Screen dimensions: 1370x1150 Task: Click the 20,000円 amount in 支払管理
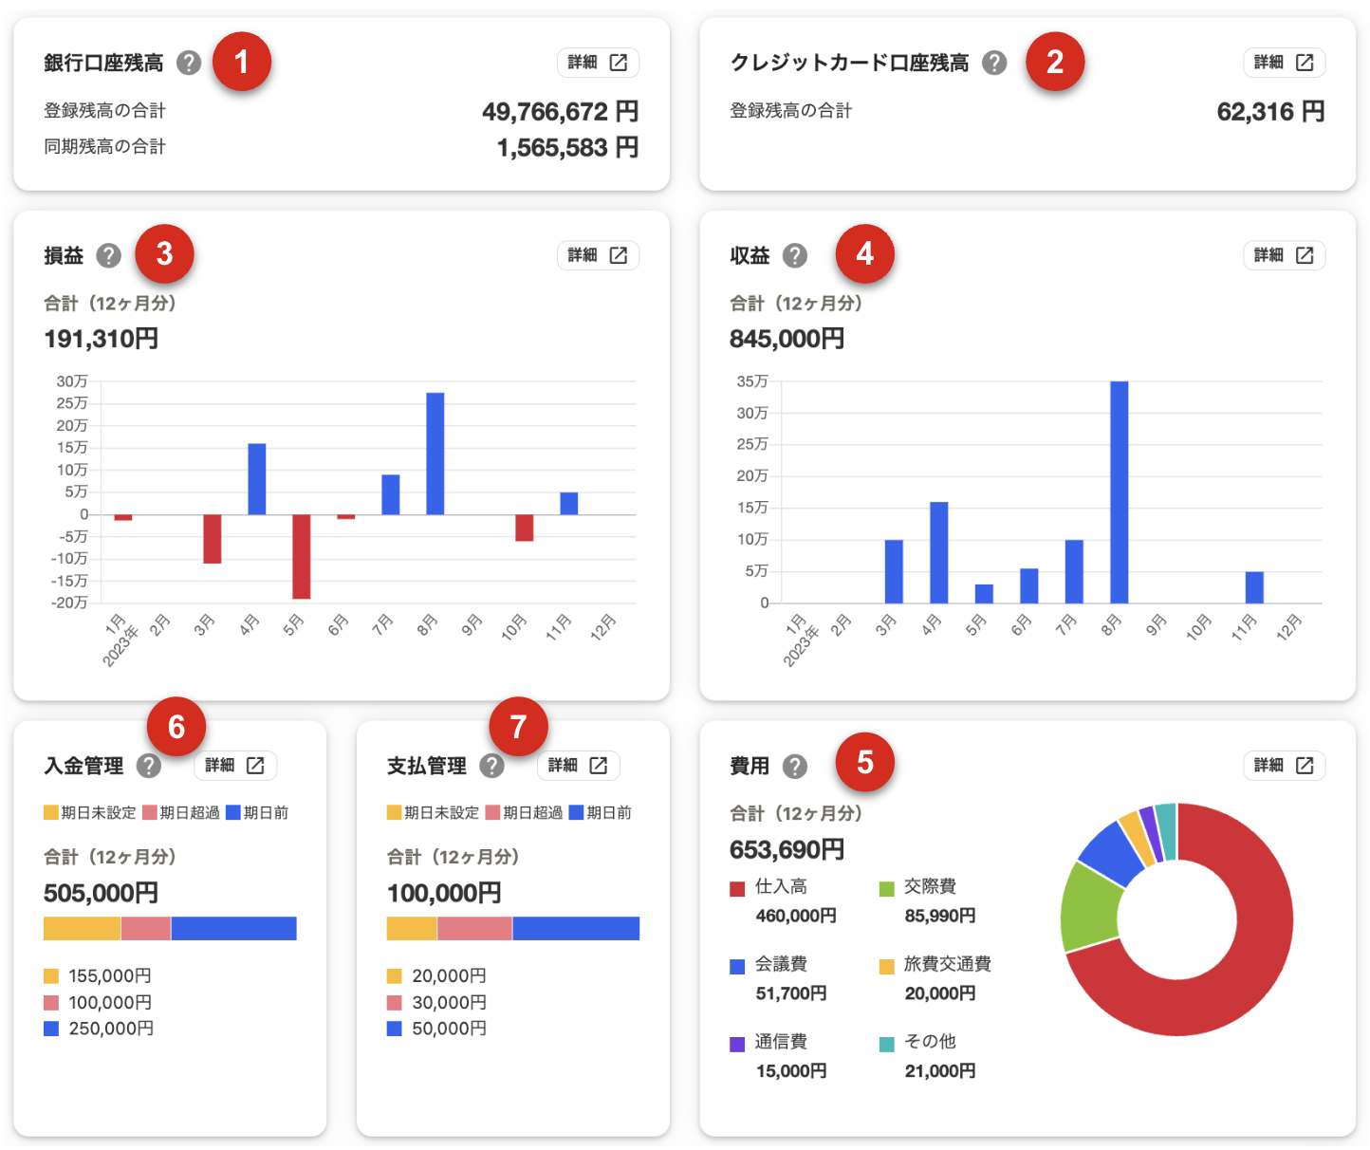click(x=449, y=975)
